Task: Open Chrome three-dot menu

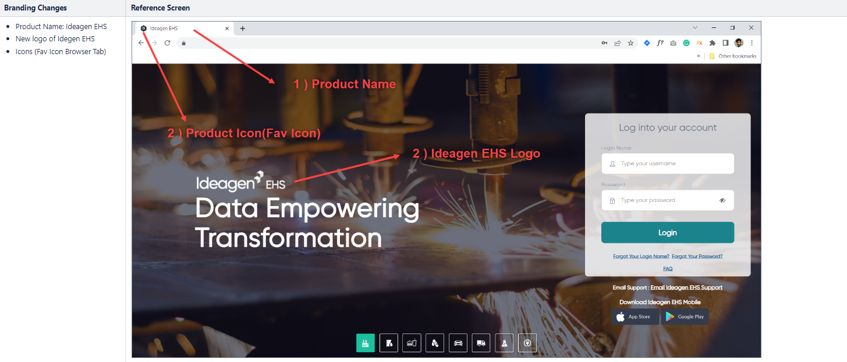Action: [x=752, y=43]
